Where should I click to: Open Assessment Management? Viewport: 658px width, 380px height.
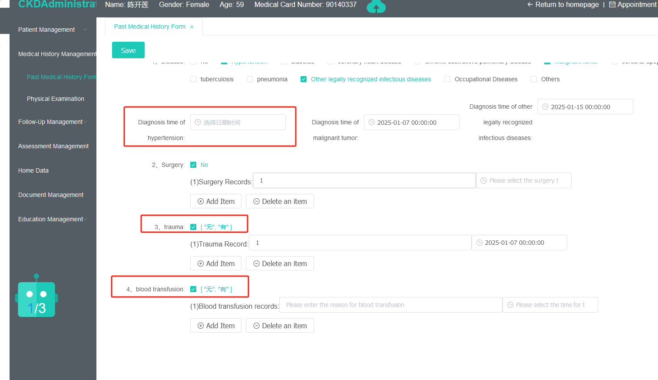[53, 146]
